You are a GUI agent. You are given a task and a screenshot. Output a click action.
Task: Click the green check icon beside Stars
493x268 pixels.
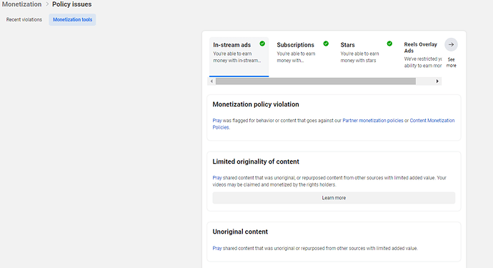tap(389, 44)
